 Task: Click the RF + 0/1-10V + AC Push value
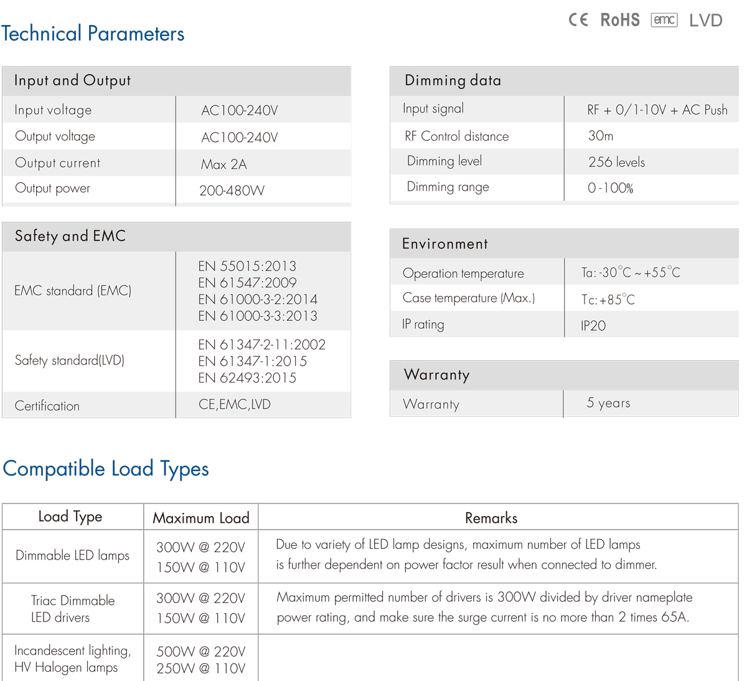pos(657,110)
